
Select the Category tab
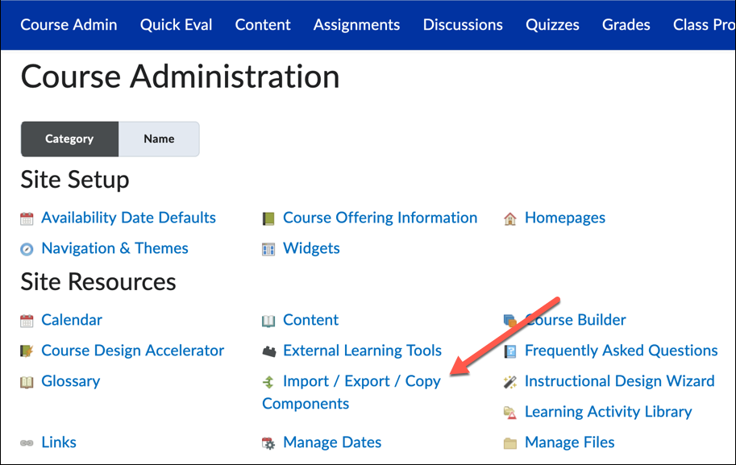coord(69,139)
